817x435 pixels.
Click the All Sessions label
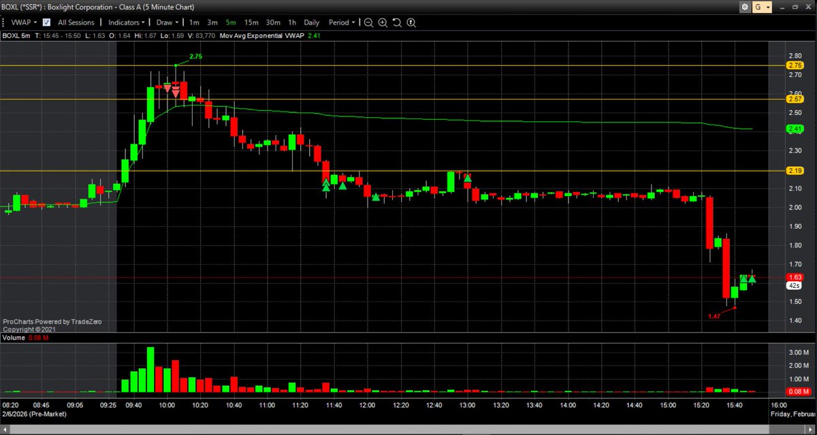76,22
